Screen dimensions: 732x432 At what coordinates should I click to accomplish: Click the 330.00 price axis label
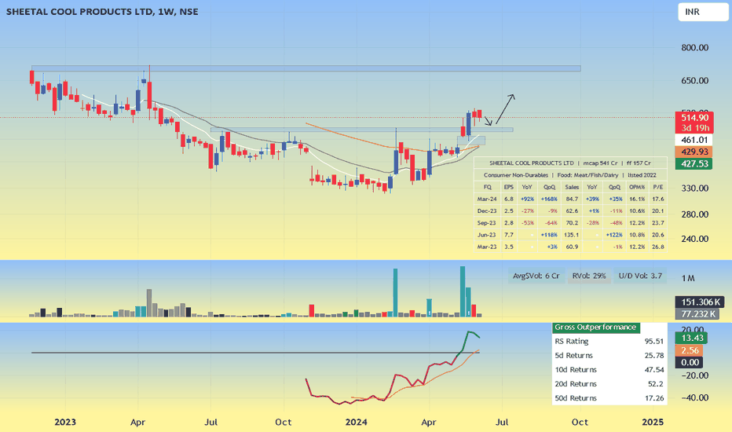click(694, 189)
